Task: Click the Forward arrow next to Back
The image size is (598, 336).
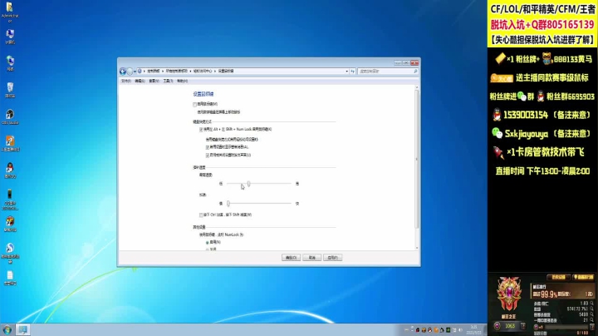Action: tap(130, 71)
